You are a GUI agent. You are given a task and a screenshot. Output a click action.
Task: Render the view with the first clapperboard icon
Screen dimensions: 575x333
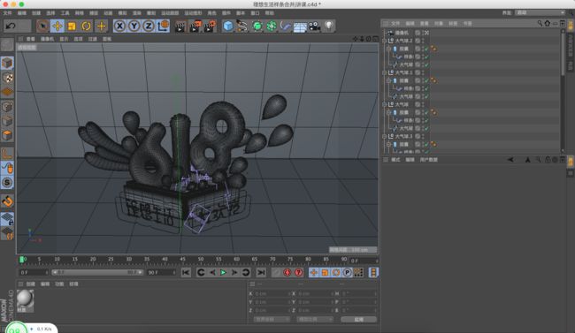[180, 26]
